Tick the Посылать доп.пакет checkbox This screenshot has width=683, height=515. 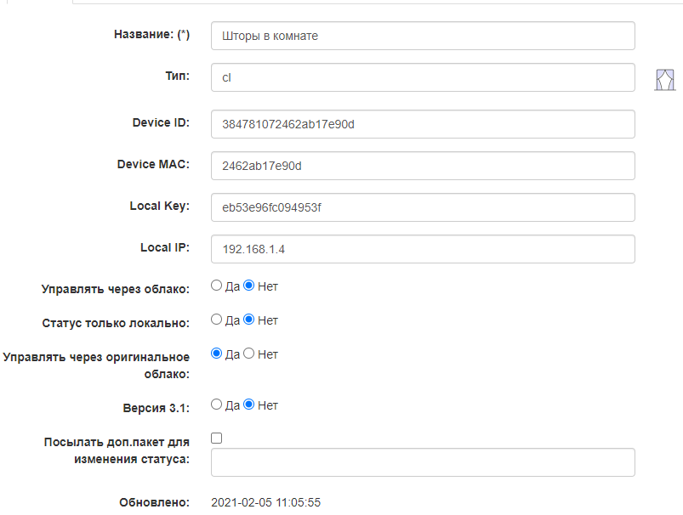click(216, 439)
